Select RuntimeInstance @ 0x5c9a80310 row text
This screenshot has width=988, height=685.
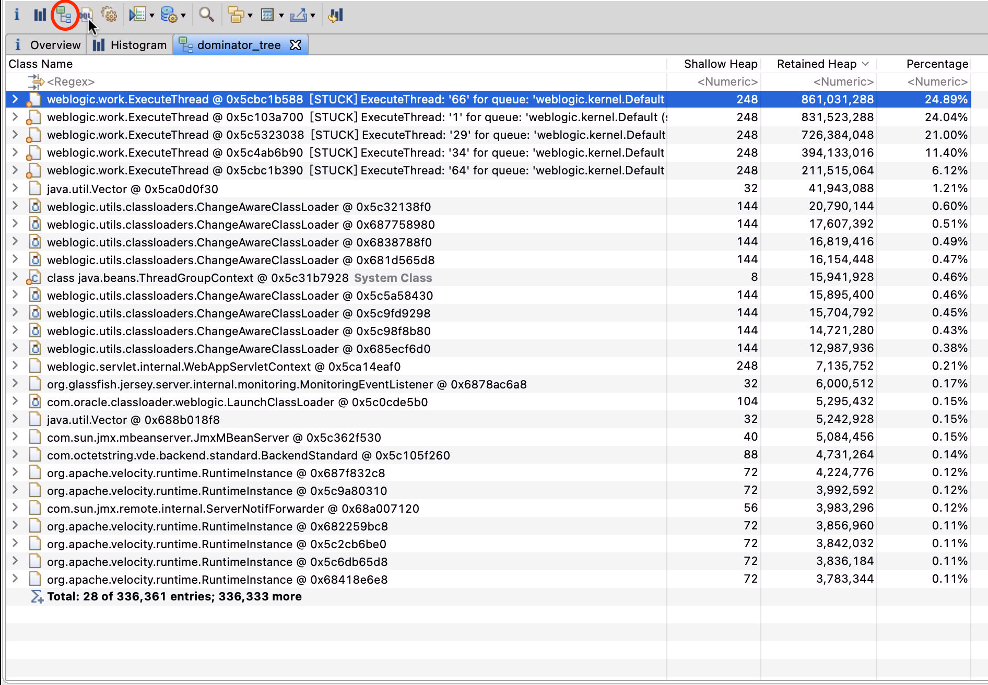pos(217,491)
